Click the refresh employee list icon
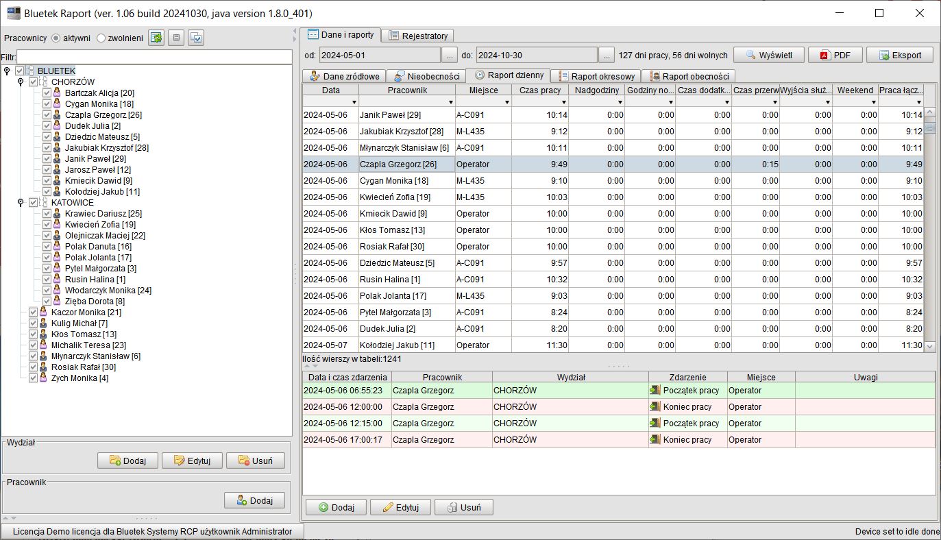The image size is (941, 540). click(156, 38)
